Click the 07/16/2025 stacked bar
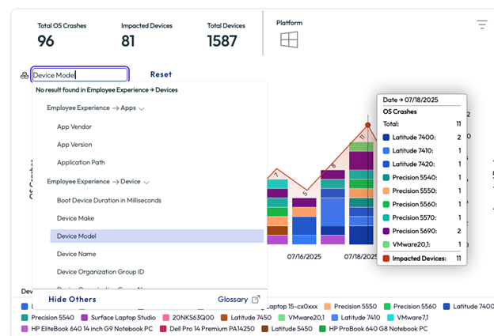 point(304,221)
